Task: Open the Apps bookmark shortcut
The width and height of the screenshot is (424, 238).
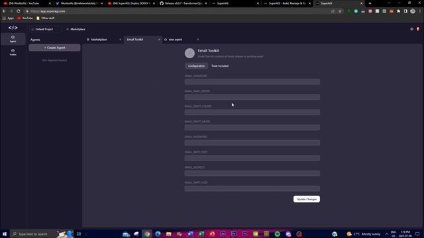Action: tap(8, 18)
